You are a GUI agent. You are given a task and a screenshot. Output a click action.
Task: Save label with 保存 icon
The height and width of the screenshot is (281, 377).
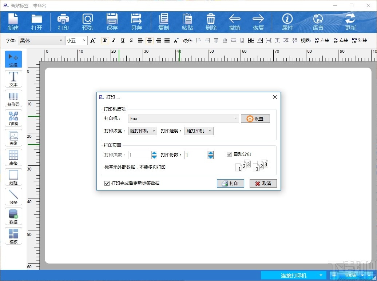[112, 22]
